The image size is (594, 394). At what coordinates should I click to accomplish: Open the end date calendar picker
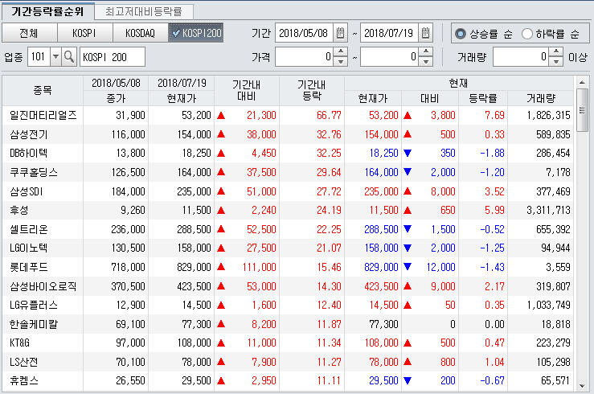(x=426, y=33)
